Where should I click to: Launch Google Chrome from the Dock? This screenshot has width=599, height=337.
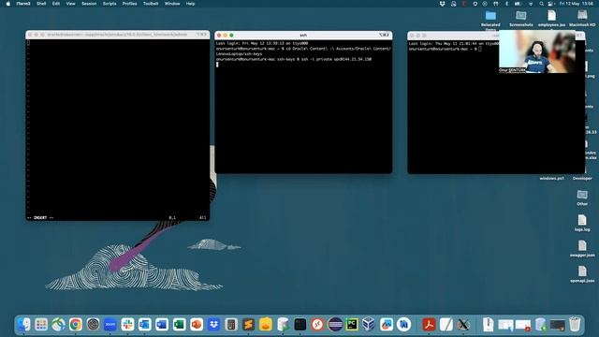[x=76, y=325]
